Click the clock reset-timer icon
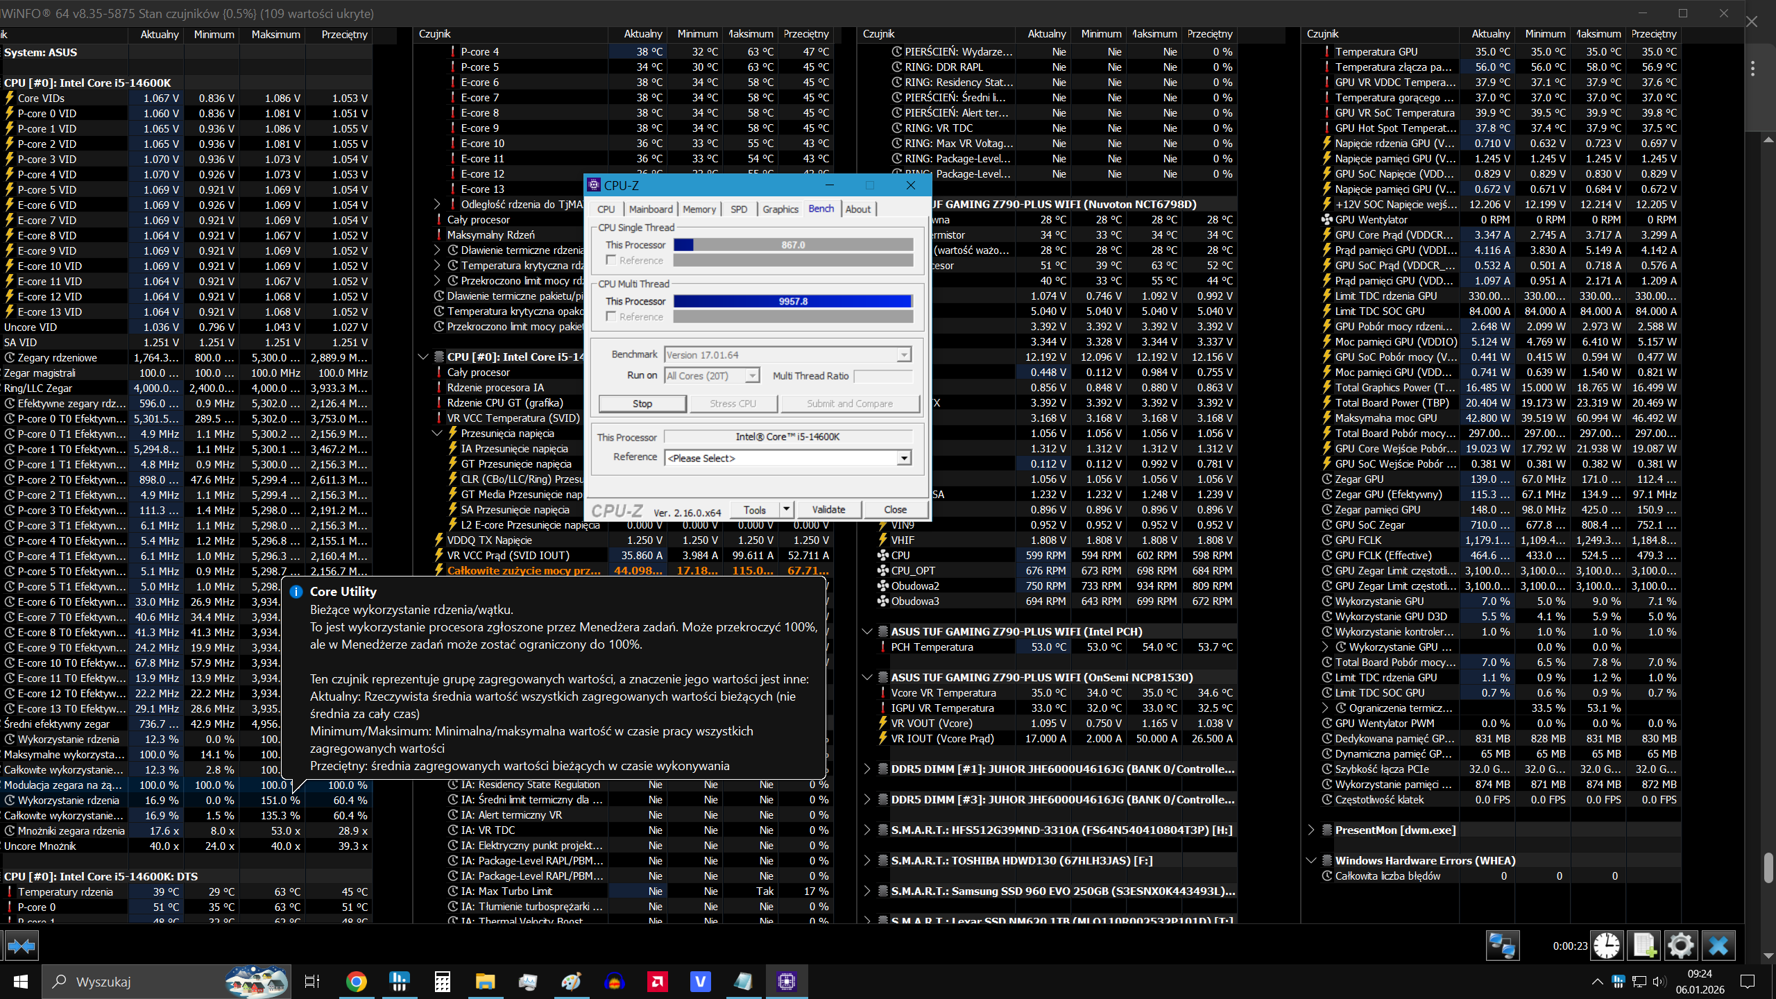The image size is (1776, 999). coord(1607,946)
